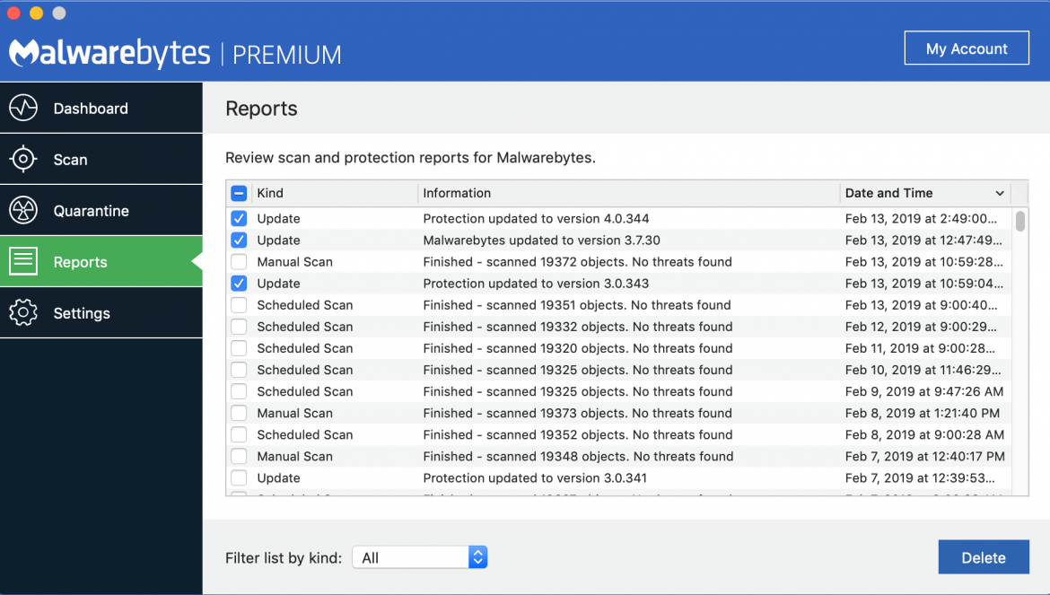Enable checkbox for Feb 8 Scheduled Scan
1050x595 pixels.
tap(239, 433)
